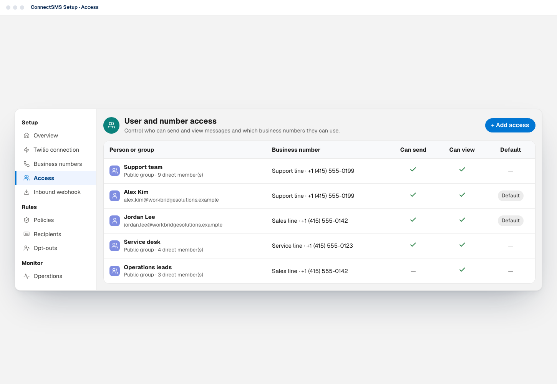Click the Add access button

click(510, 125)
